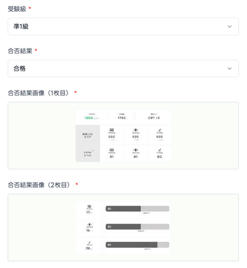The image size is (247, 268).
Task: Click the Listening speaker icon in CEFR row
Action: 136,150
